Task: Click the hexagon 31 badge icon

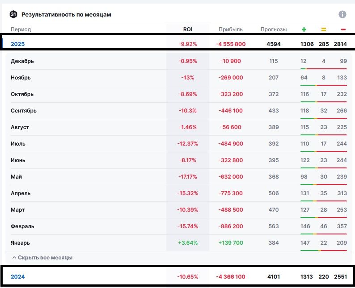Action: (x=13, y=14)
